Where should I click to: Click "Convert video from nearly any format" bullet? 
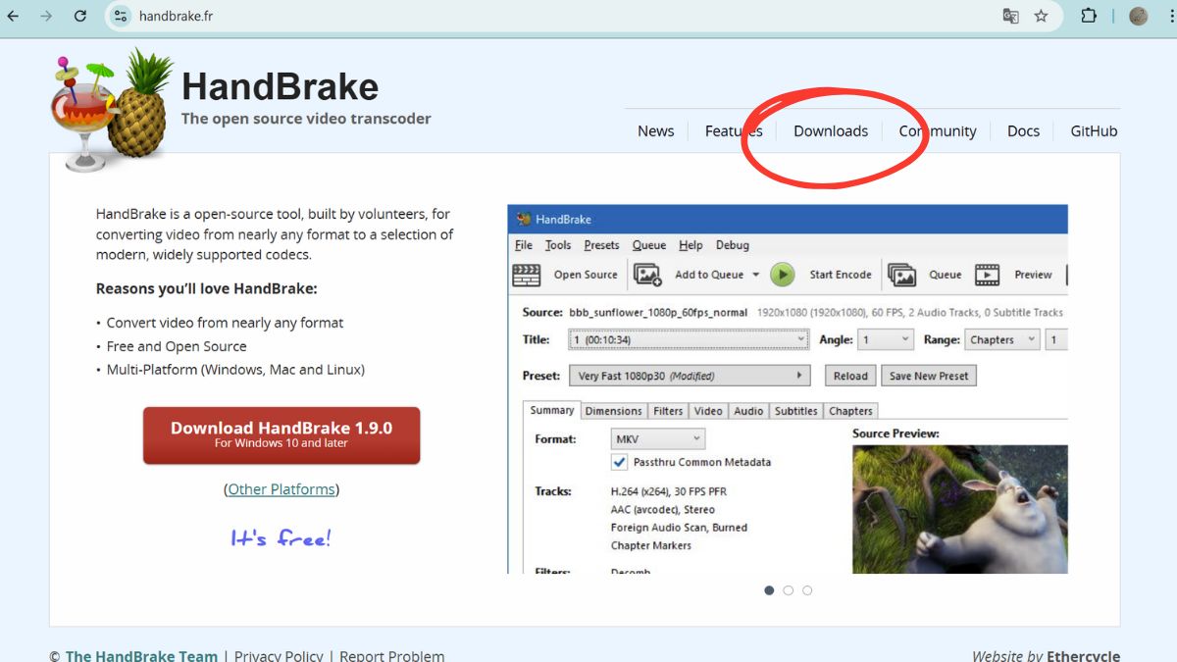tap(225, 323)
